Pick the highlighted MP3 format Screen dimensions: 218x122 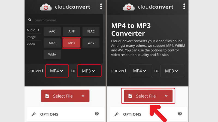click(x=71, y=43)
